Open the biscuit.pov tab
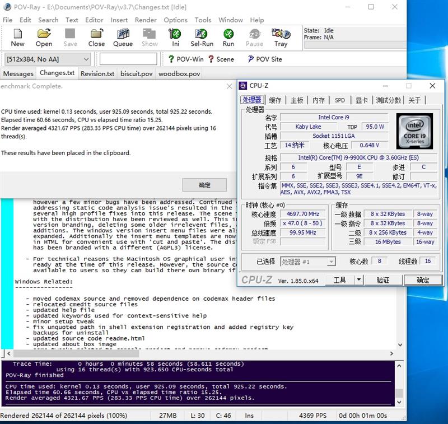The height and width of the screenshot is (424, 448). (x=137, y=74)
